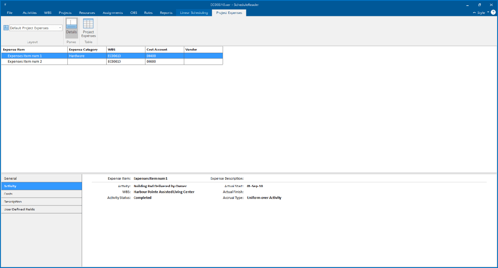Click cost account cell 00600
This screenshot has width=498, height=268.
pyautogui.click(x=165, y=62)
